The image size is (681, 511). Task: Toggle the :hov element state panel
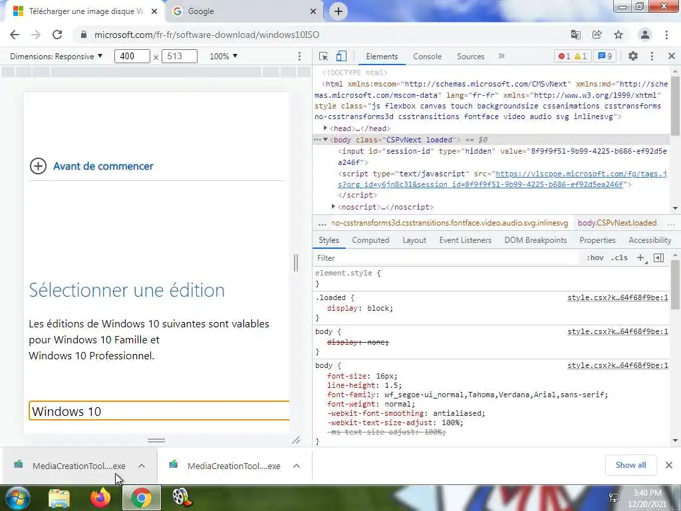click(x=595, y=257)
